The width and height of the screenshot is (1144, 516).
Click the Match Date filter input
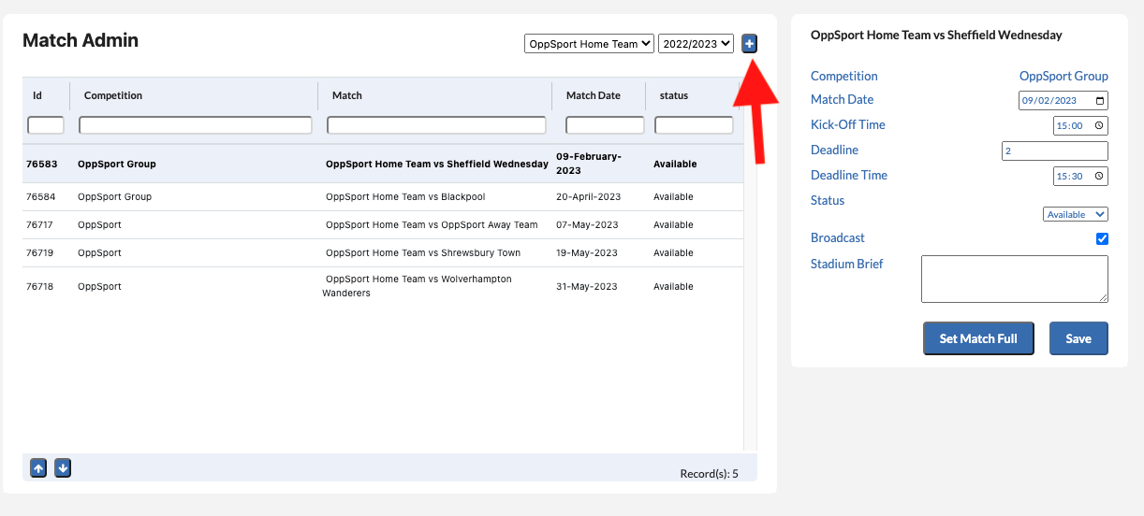[605, 125]
